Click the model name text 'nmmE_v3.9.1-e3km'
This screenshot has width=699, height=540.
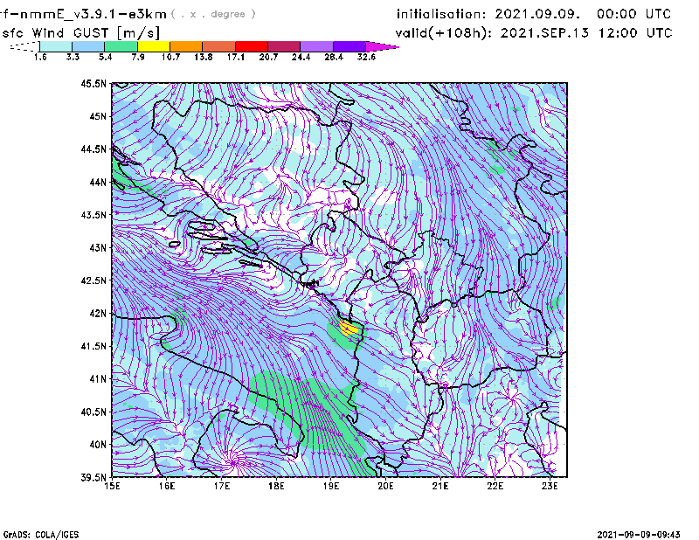[x=93, y=14]
